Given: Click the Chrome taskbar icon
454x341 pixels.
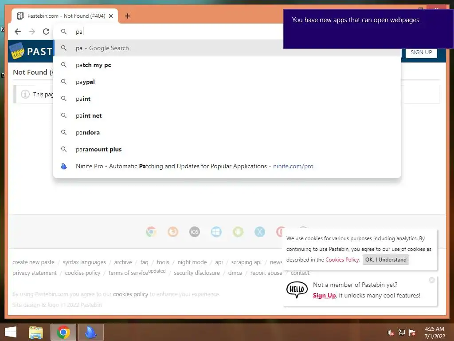Looking at the screenshot, I should [x=63, y=332].
